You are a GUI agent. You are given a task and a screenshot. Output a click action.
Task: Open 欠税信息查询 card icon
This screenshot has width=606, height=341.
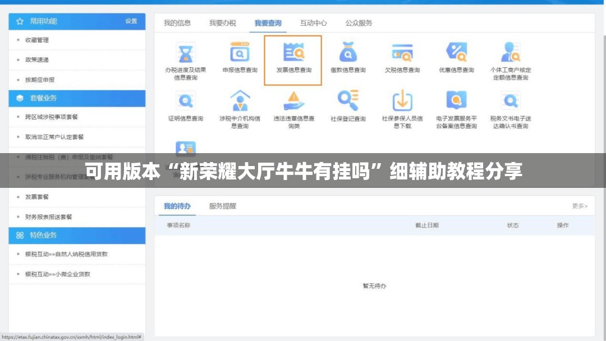point(402,53)
